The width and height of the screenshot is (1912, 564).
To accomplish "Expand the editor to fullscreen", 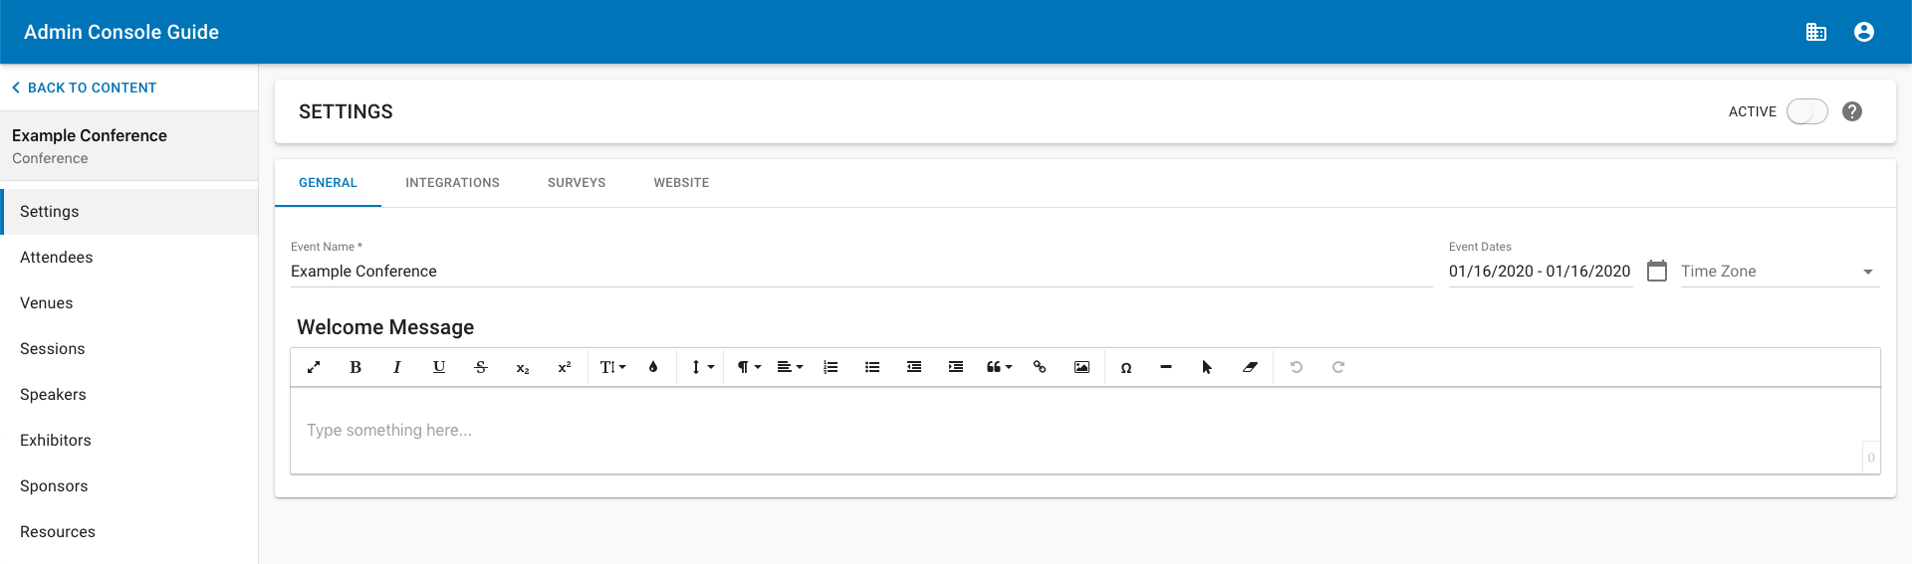I will [314, 367].
